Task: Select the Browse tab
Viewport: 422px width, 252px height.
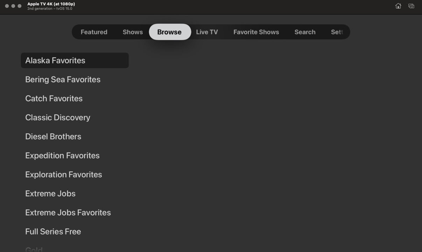Action: (x=169, y=32)
